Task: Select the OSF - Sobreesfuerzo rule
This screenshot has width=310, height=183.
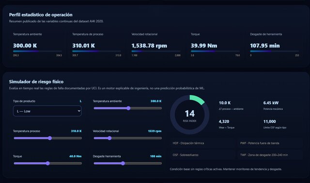Action: (x=202, y=155)
